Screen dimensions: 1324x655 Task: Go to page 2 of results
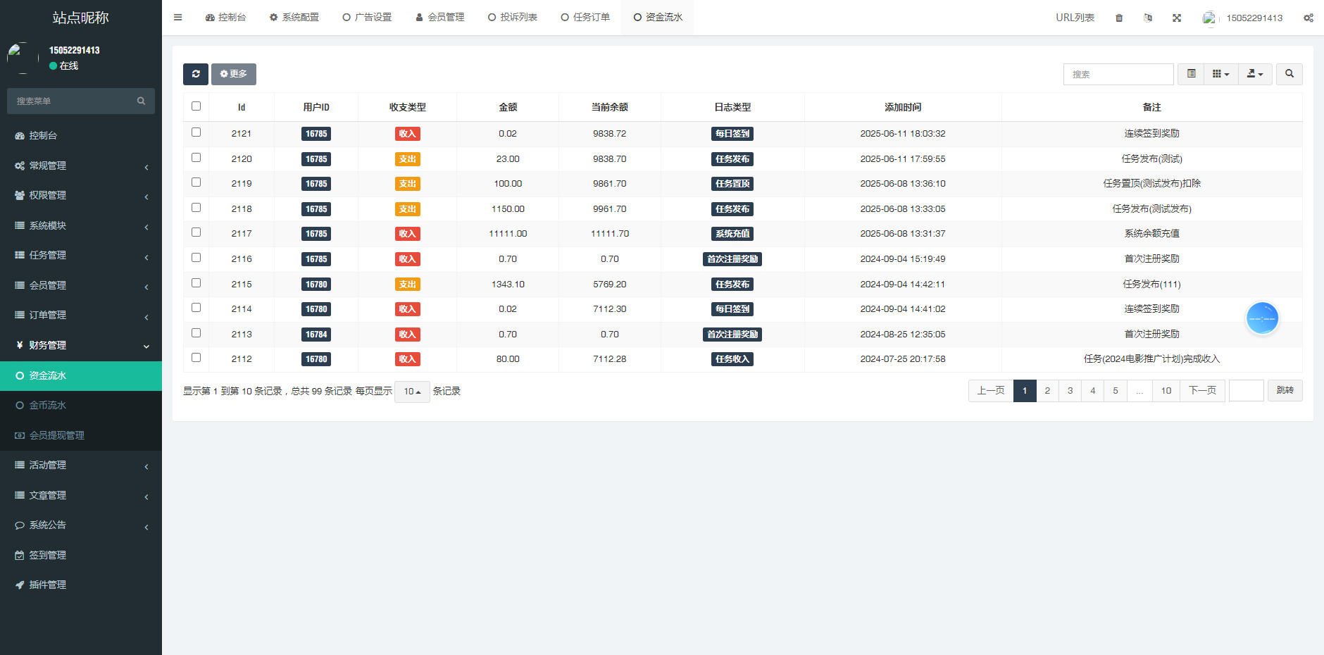(x=1047, y=391)
